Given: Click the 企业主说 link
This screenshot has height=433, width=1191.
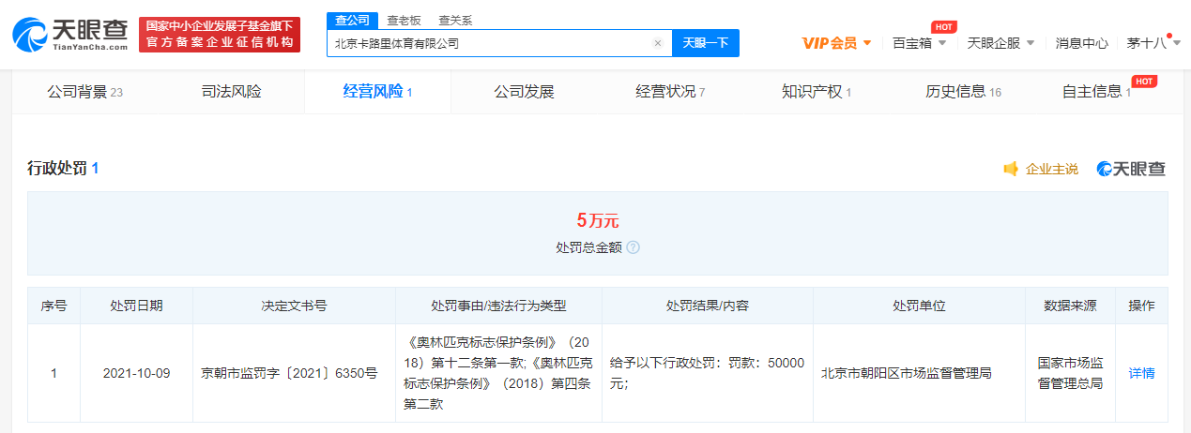Looking at the screenshot, I should point(1052,169).
